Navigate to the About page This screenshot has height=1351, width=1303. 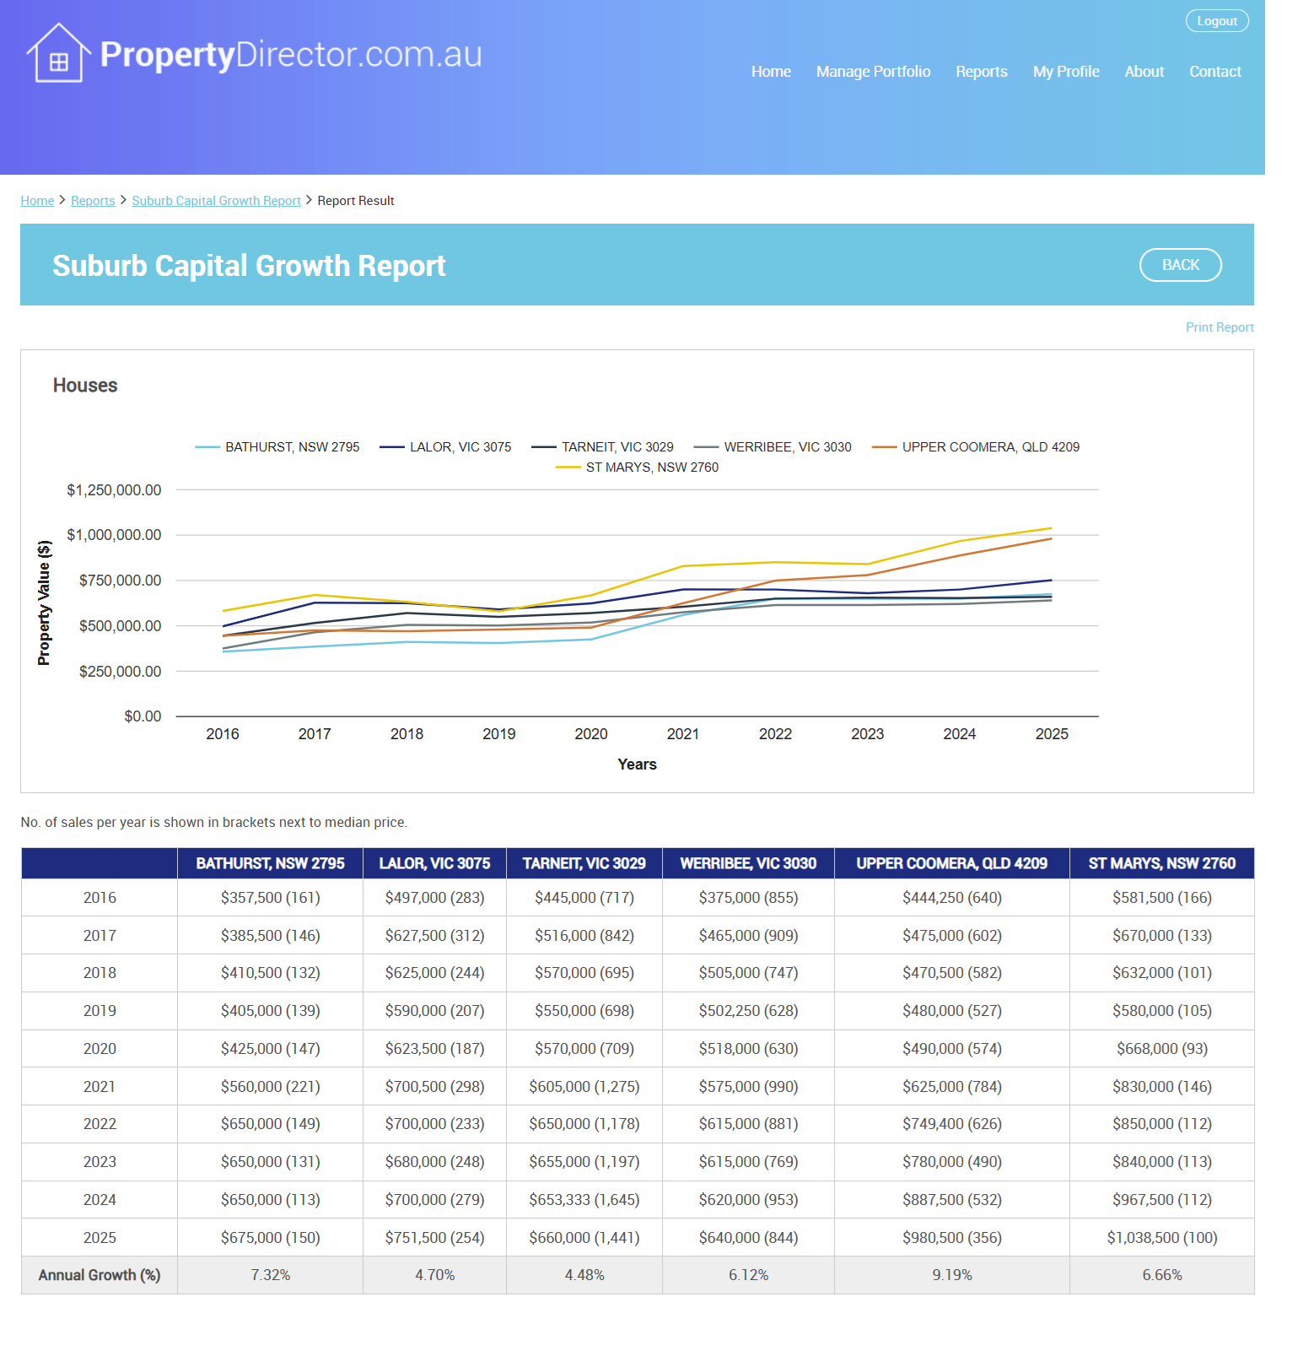pyautogui.click(x=1144, y=72)
